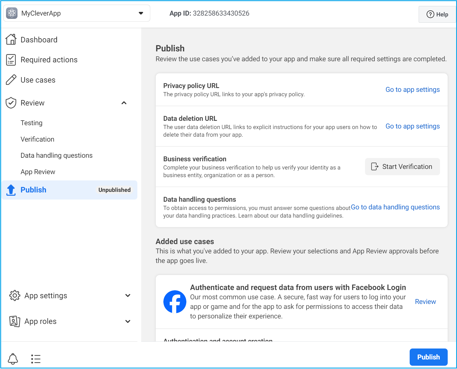This screenshot has width=457, height=369.
Task: Click the Required actions checklist icon
Action: point(11,60)
